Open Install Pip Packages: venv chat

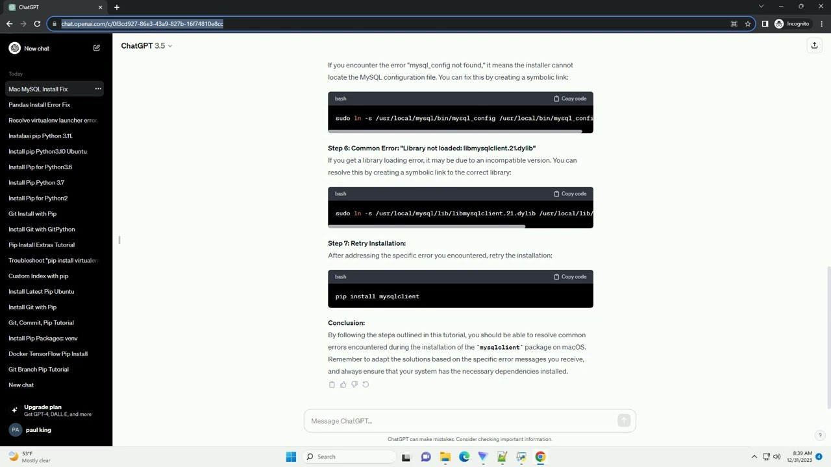click(x=56, y=338)
